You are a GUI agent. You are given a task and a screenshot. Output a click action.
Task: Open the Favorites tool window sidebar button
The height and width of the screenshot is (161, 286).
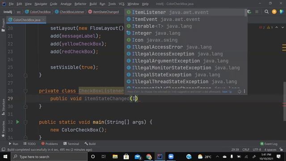click(x=3, y=129)
